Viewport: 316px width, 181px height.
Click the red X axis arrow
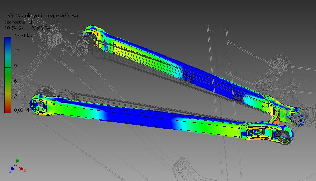point(21,168)
